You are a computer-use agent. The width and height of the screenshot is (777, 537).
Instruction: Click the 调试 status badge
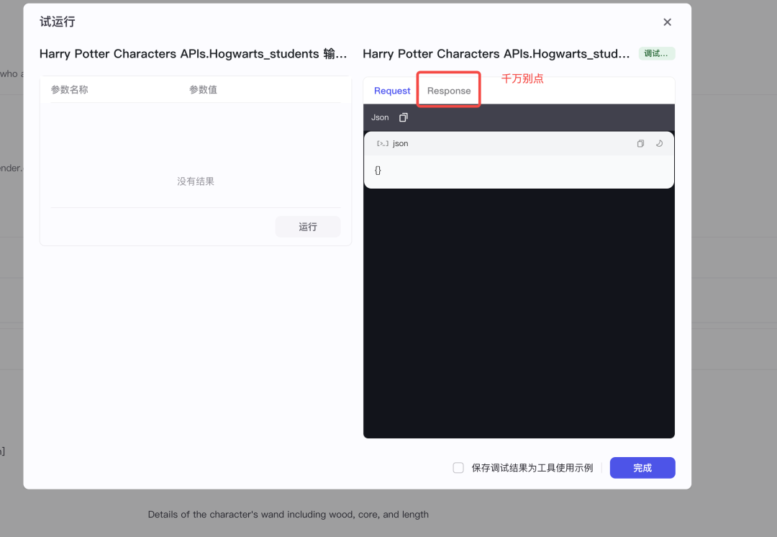pyautogui.click(x=657, y=53)
